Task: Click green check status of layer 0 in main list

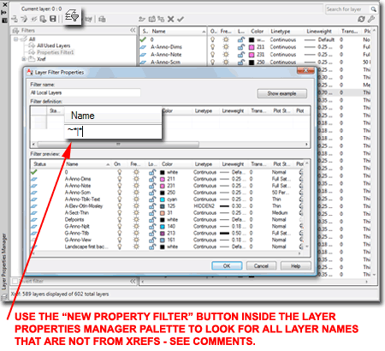Action: (x=143, y=39)
